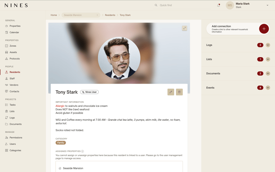The height and width of the screenshot is (172, 275).
Task: Delete resident using trash icon
Action: coord(179,92)
